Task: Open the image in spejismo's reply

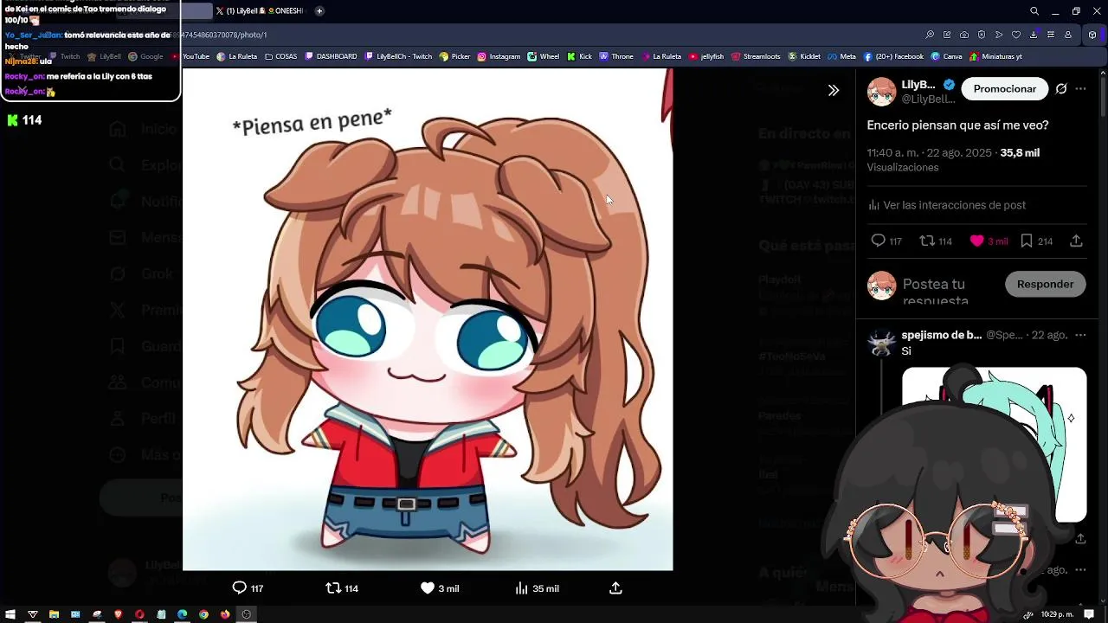Action: click(994, 445)
